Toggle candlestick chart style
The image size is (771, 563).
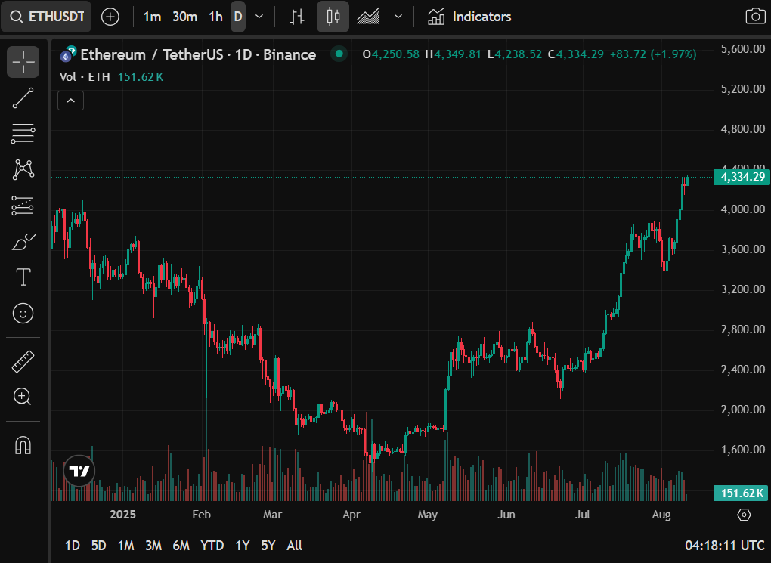(333, 17)
